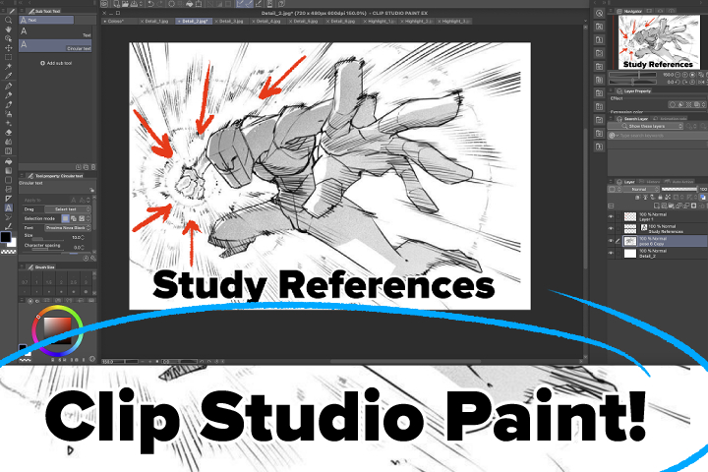
Task: Click the New document icon
Action: pyautogui.click(x=116, y=4)
